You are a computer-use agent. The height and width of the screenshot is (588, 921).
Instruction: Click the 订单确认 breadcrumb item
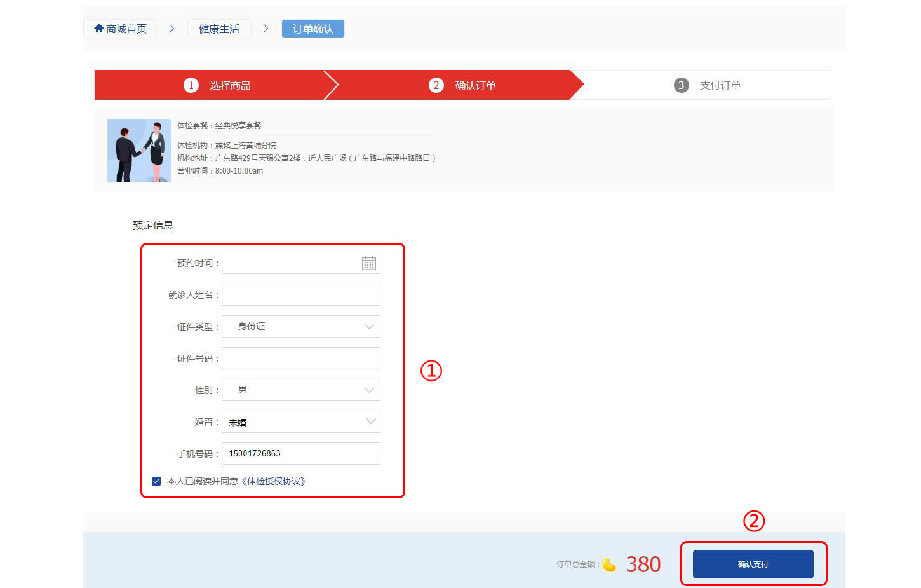313,28
